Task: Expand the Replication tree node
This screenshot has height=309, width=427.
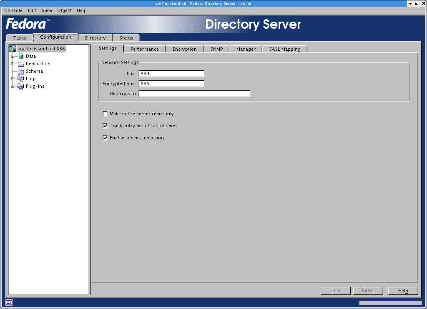Action: coord(13,64)
